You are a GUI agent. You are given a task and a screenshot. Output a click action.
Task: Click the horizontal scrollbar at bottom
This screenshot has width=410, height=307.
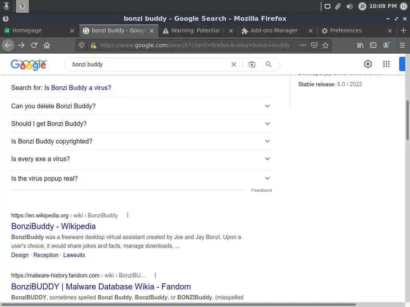click(178, 305)
